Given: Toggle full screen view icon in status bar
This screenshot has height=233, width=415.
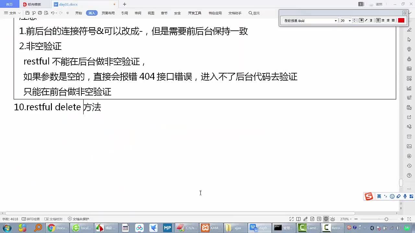Looking at the screenshot, I should tap(291, 219).
